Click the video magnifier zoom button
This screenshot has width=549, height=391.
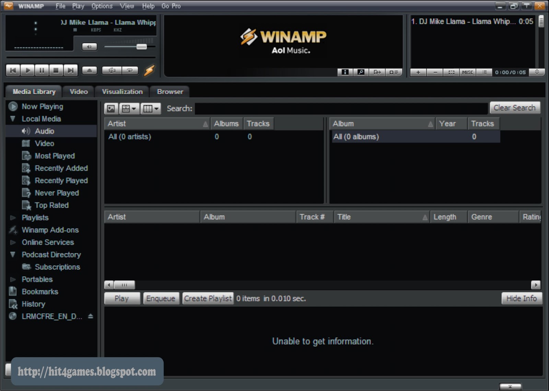[x=361, y=72]
